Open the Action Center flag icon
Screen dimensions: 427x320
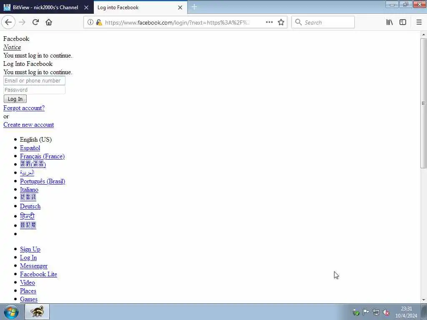[366, 312]
